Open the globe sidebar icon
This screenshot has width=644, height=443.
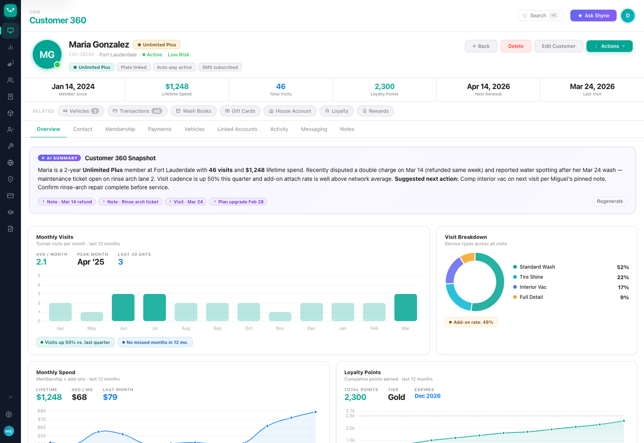coord(10,163)
